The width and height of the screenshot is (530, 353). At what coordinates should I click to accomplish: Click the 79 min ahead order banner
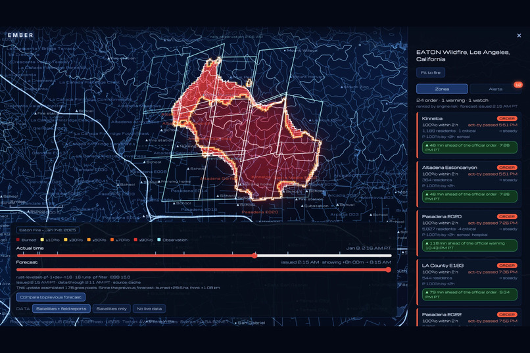coord(470,294)
